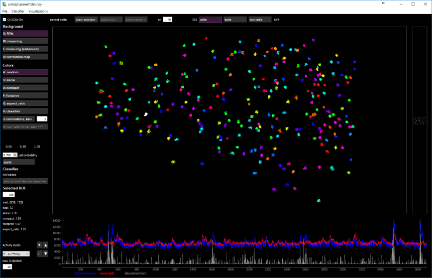Open the Classifier menu

pyautogui.click(x=18, y=11)
